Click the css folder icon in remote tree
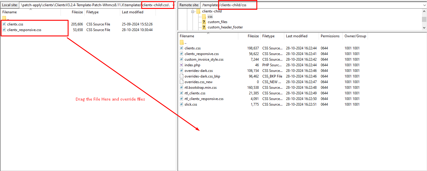The height and width of the screenshot is (171, 427). [x=204, y=17]
